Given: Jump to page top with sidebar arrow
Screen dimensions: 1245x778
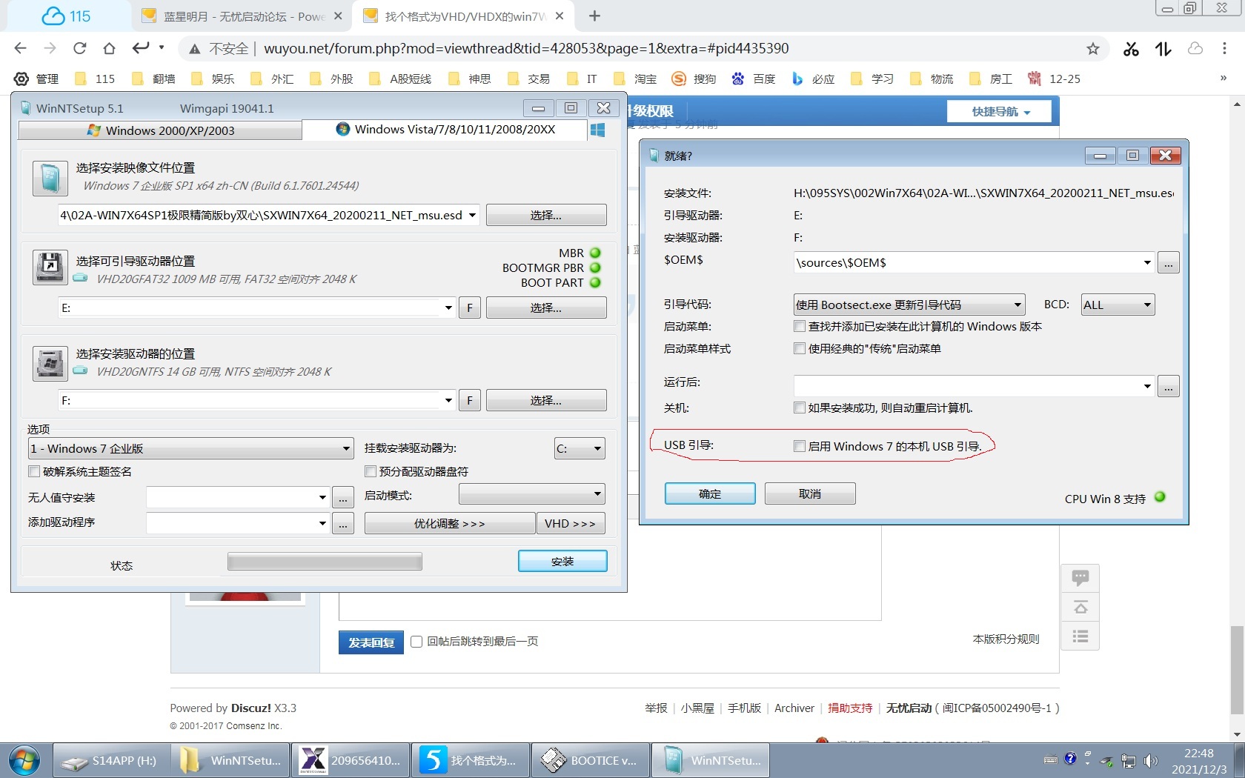Looking at the screenshot, I should coord(1080,608).
